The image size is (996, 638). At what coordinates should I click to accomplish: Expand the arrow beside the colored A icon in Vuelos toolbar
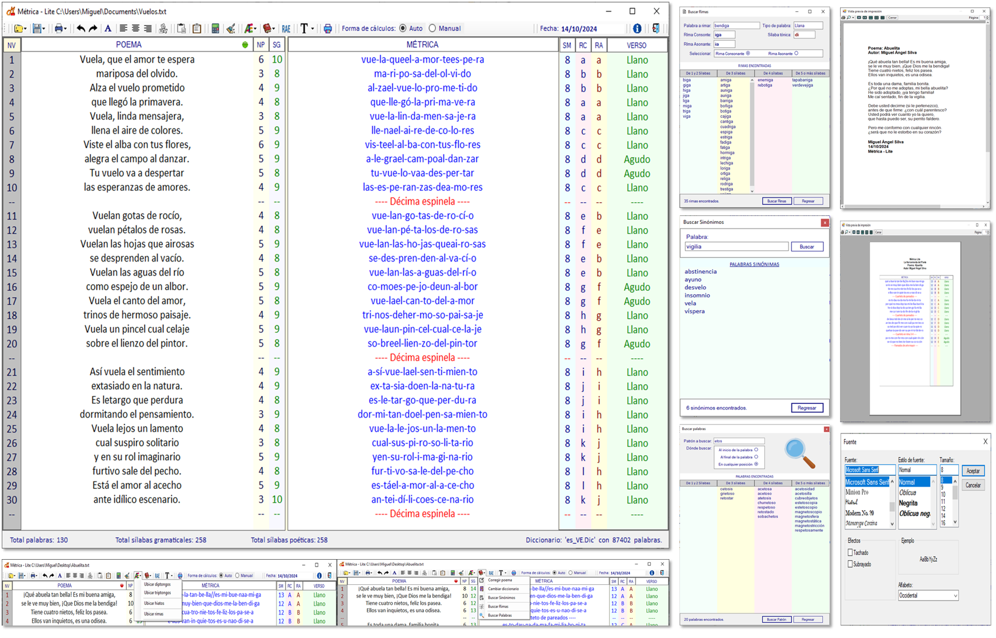(254, 29)
